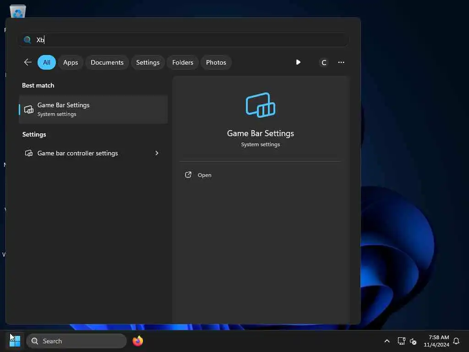Click the muted volume tray icon
This screenshot has width=469, height=352.
[x=413, y=341]
